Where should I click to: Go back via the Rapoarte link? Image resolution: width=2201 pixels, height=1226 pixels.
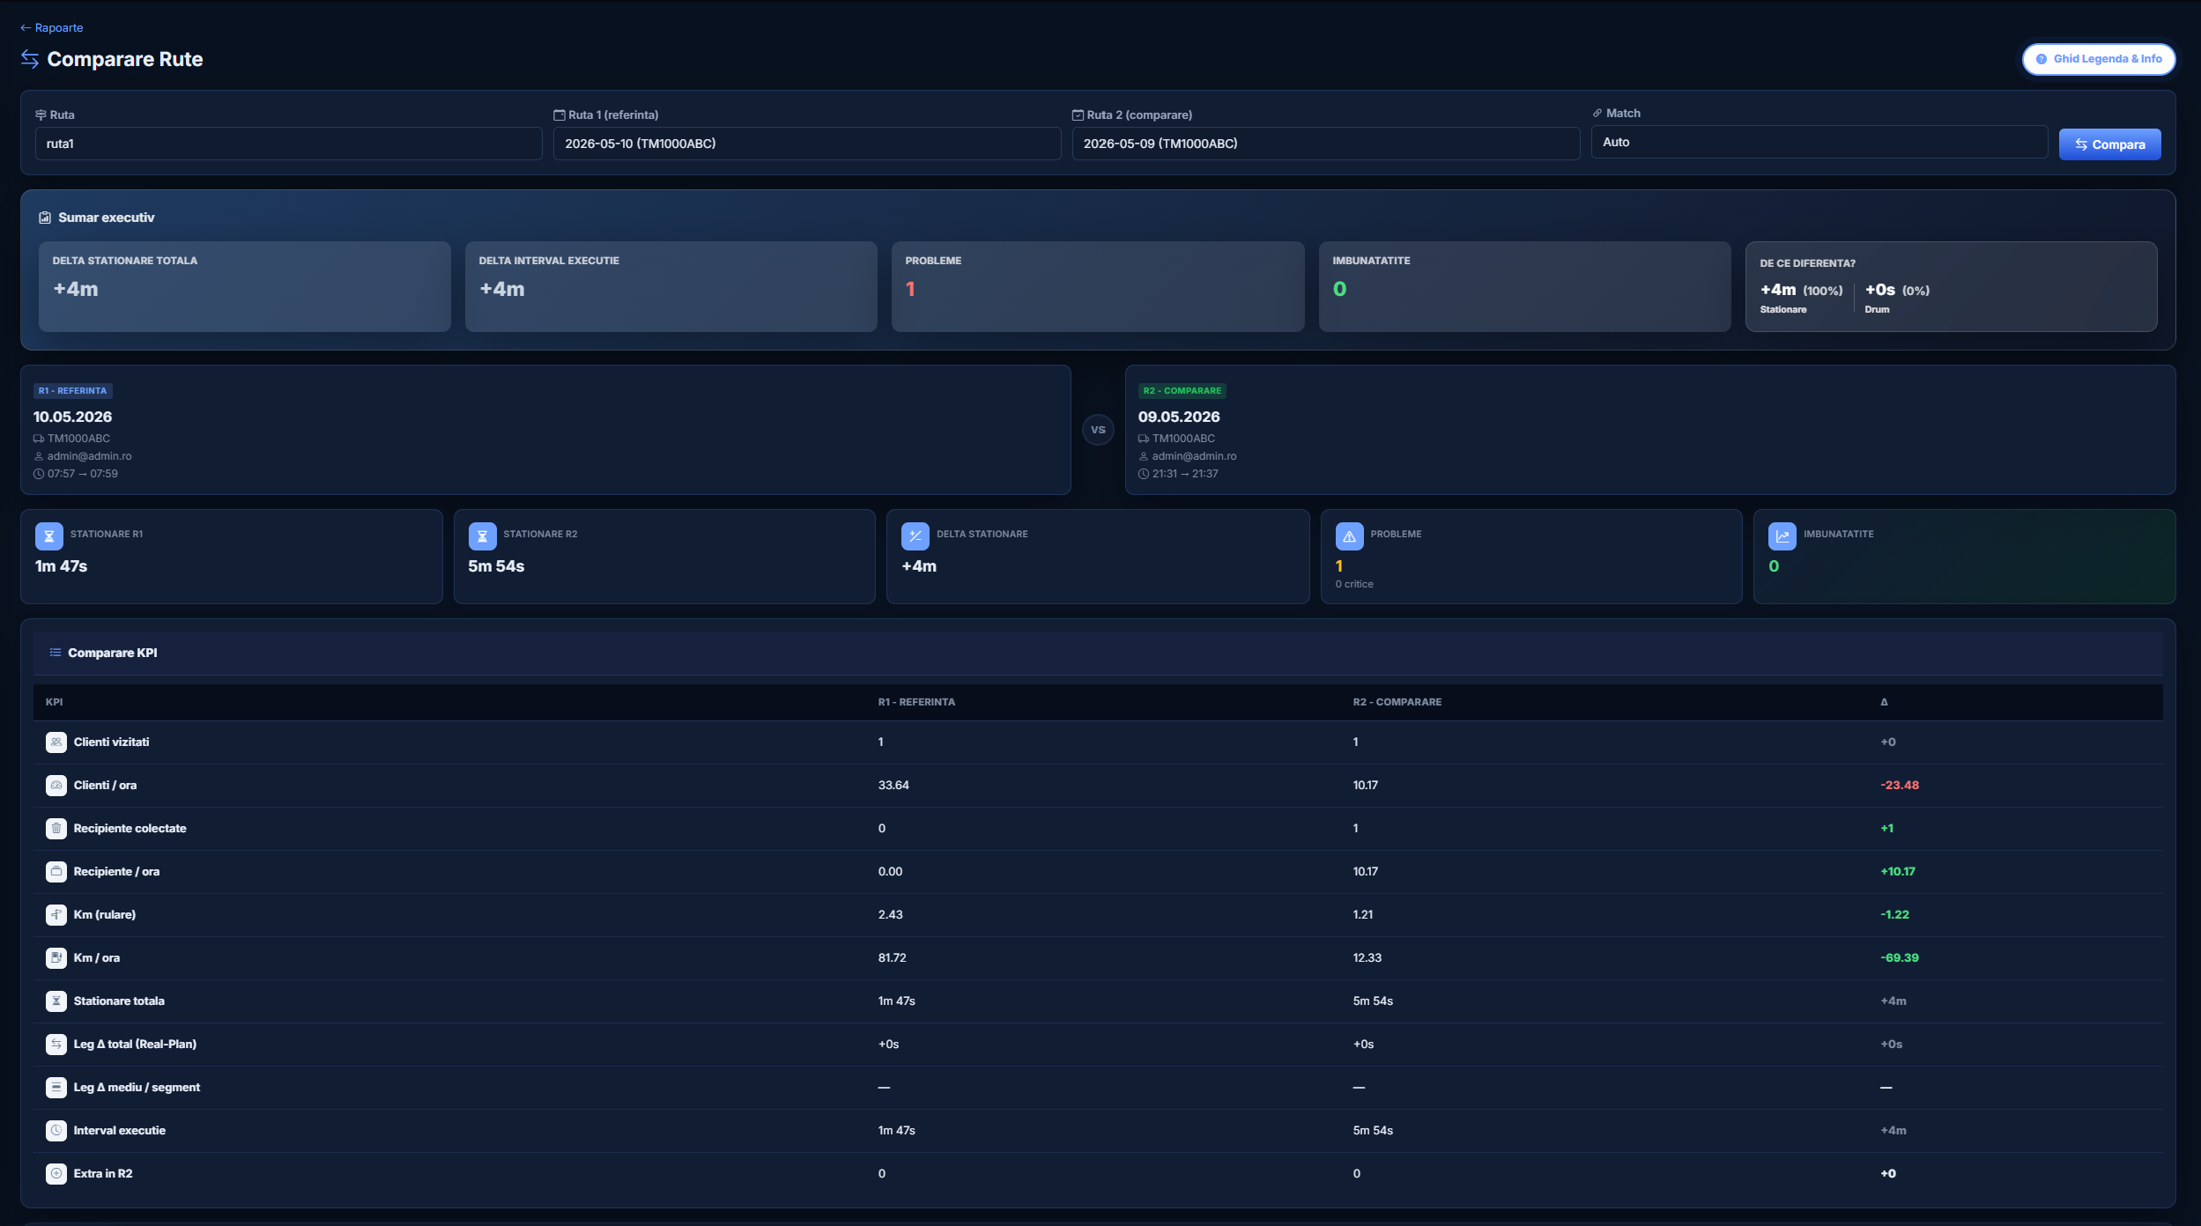[x=51, y=27]
